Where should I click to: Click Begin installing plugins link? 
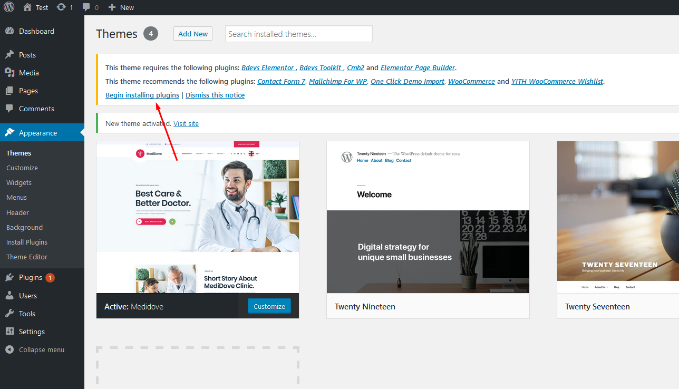click(142, 95)
